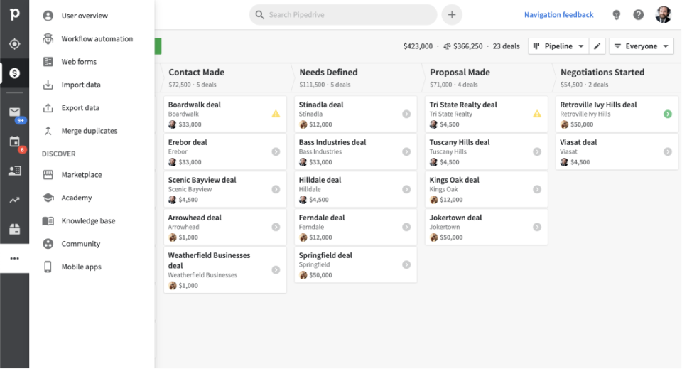Open Leads target icon in sidebar
The height and width of the screenshot is (369, 682).
[x=14, y=44]
